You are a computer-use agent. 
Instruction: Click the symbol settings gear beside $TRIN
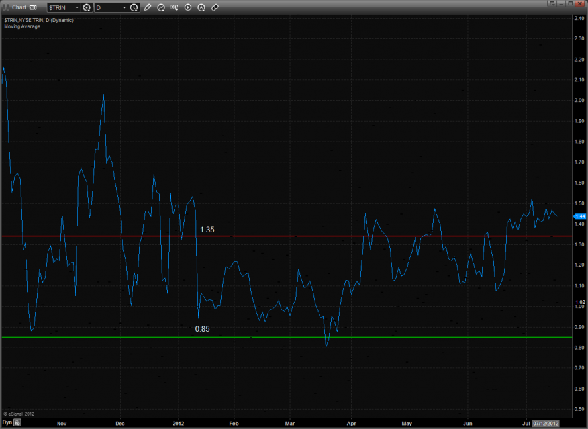click(x=87, y=7)
